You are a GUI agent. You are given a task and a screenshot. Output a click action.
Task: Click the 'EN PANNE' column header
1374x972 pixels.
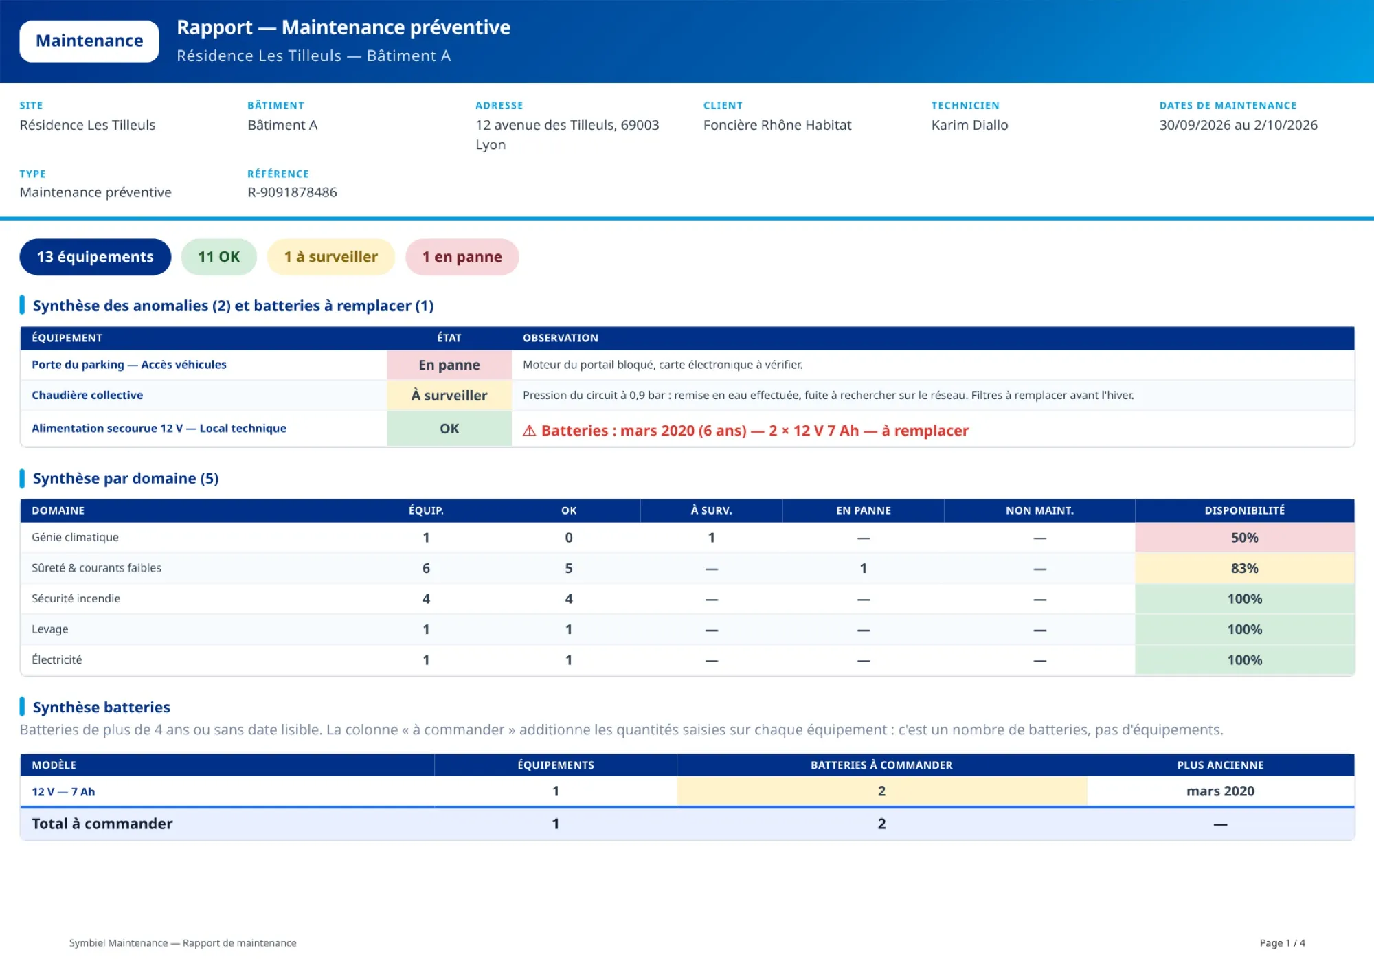864,511
